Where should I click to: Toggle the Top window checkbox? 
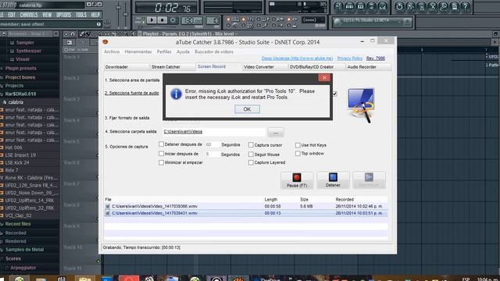coord(298,154)
